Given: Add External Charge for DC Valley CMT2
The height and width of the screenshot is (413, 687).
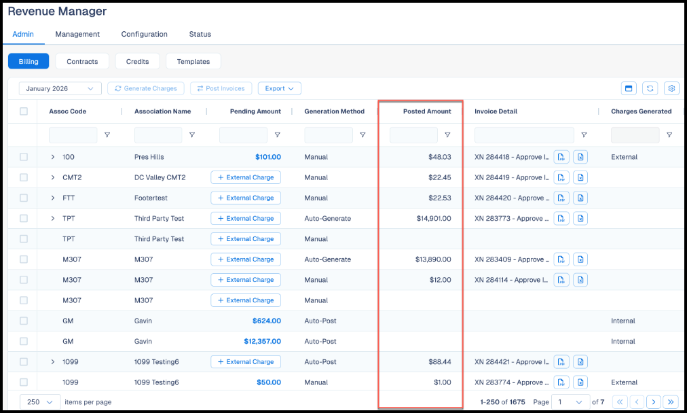Looking at the screenshot, I should (246, 177).
